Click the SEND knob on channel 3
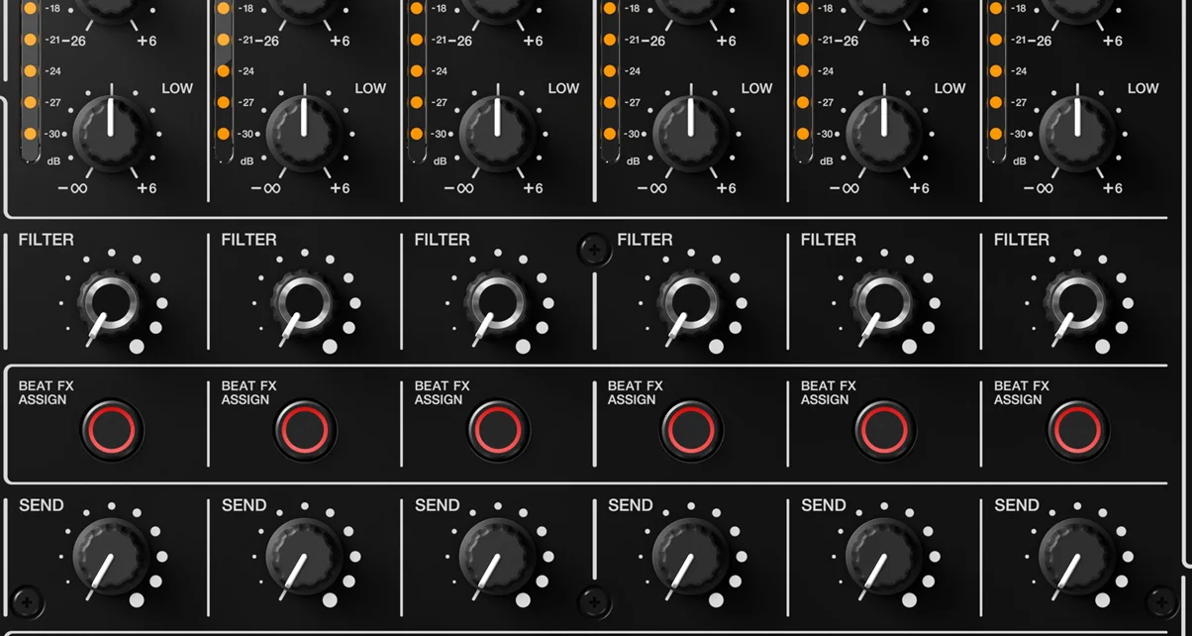Screen dimensions: 1192x636 tap(497, 557)
